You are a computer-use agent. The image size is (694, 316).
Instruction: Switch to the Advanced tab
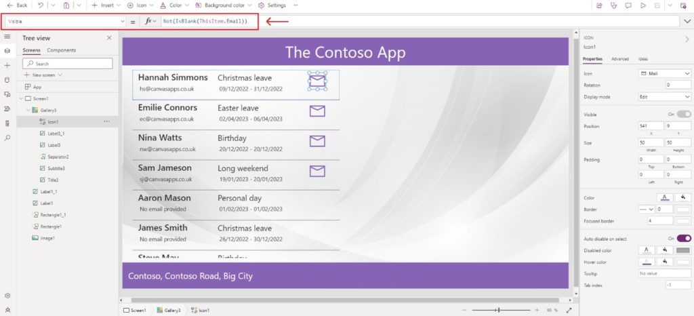pos(619,59)
